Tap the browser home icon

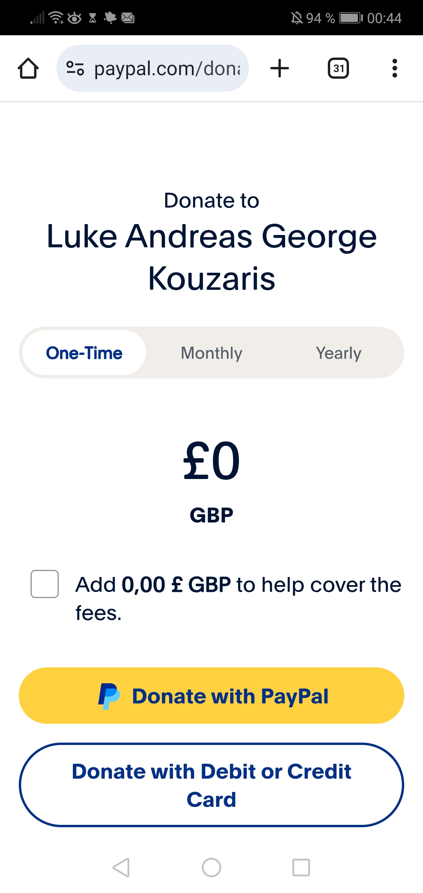coord(28,69)
